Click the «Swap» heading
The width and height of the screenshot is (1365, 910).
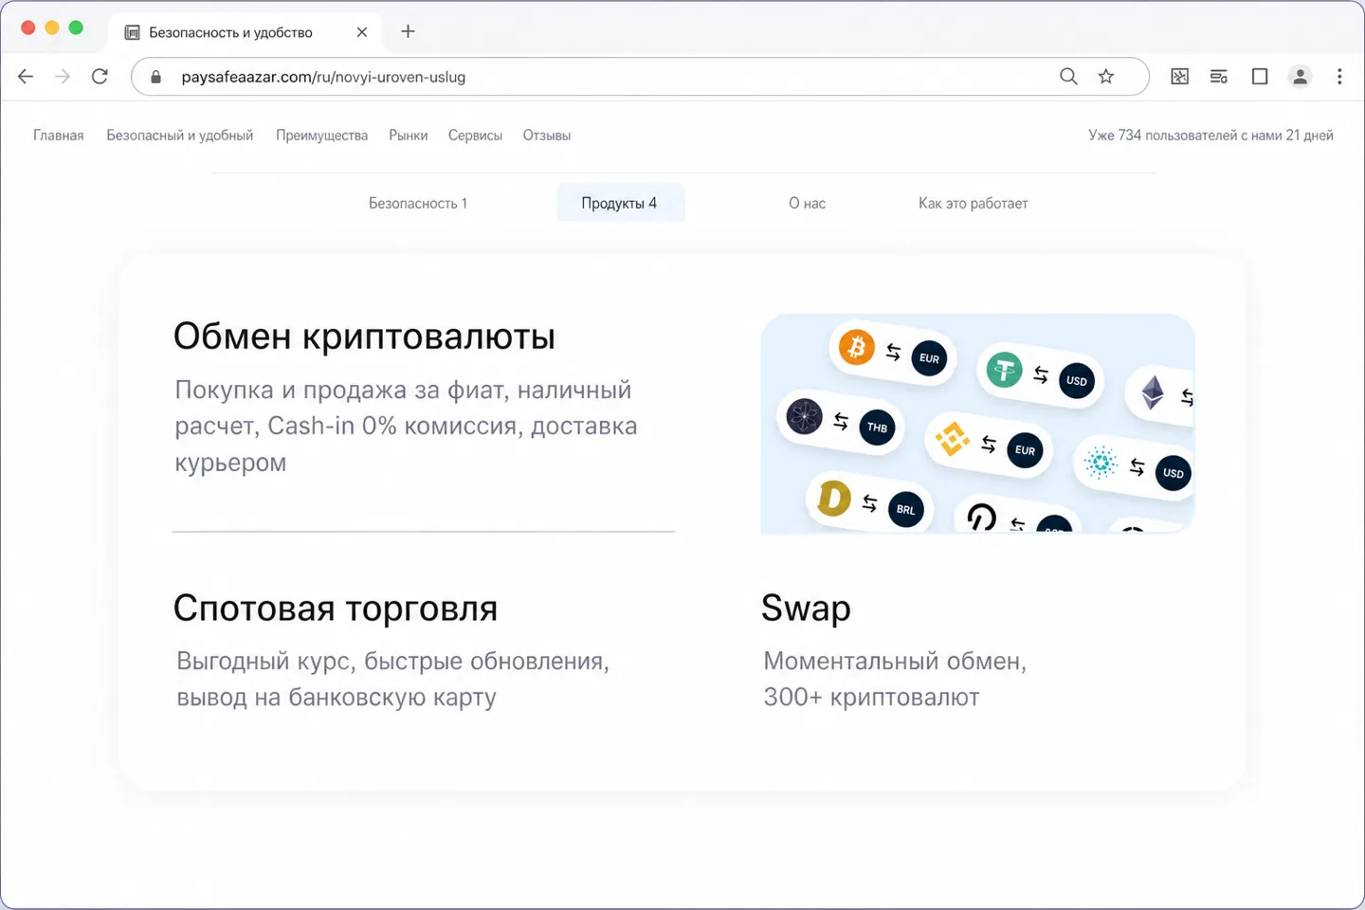tap(807, 609)
